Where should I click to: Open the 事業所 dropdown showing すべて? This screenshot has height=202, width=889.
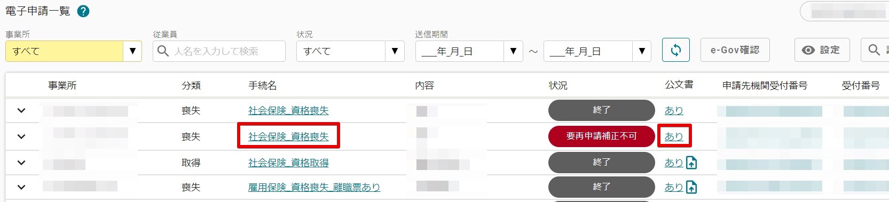coord(74,51)
